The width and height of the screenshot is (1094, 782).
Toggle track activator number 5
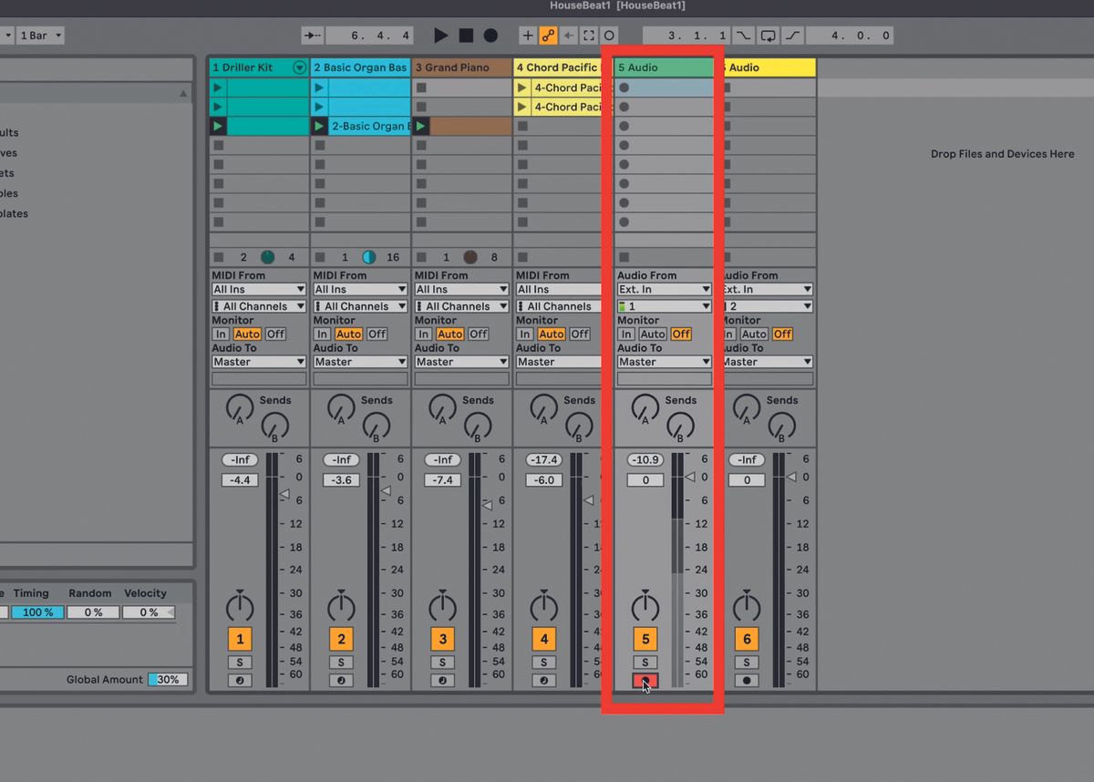click(x=645, y=639)
